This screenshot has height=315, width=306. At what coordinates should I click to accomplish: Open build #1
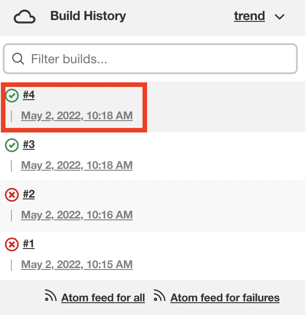click(29, 244)
